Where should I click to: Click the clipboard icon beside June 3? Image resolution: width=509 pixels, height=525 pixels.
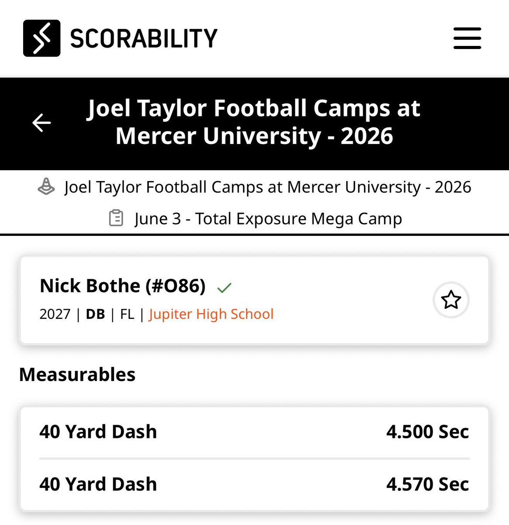116,218
